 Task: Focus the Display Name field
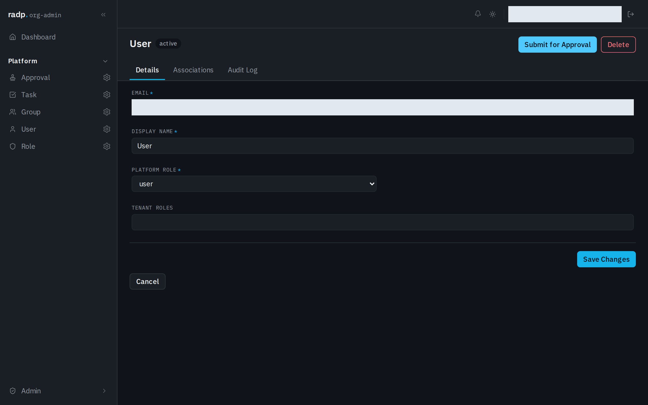(382, 146)
